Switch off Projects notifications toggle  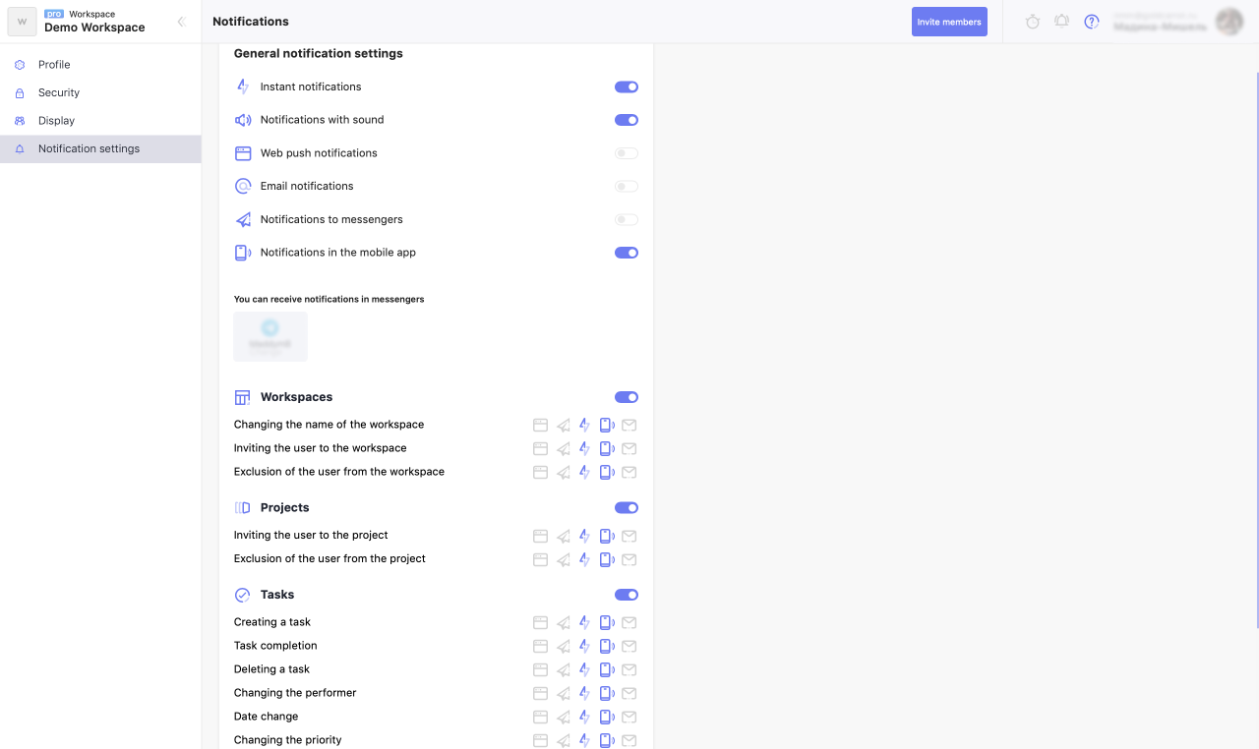coord(627,508)
